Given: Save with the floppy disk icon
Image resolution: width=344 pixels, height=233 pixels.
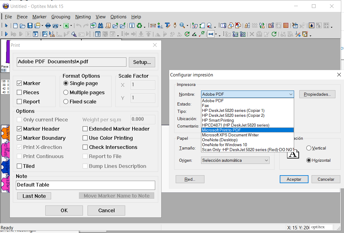Looking at the screenshot, I should [30, 26].
